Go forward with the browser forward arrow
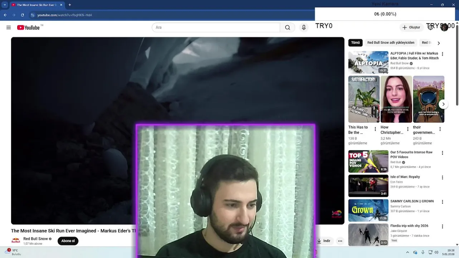The image size is (459, 258). point(14,15)
